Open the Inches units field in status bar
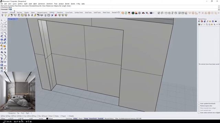The width and height of the screenshot is (220, 123). (x=41, y=119)
